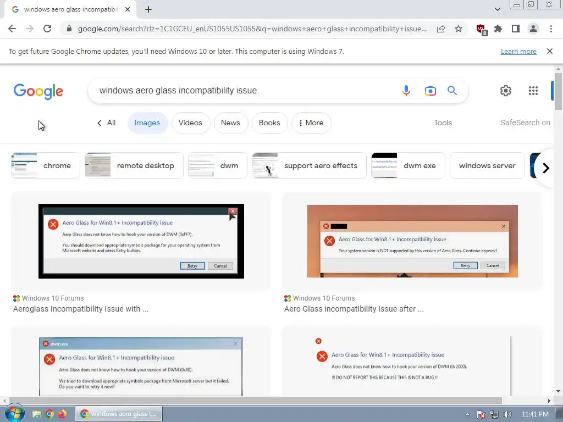Dismiss the Windows 7 update notice
This screenshot has width=563, height=422.
[550, 51]
